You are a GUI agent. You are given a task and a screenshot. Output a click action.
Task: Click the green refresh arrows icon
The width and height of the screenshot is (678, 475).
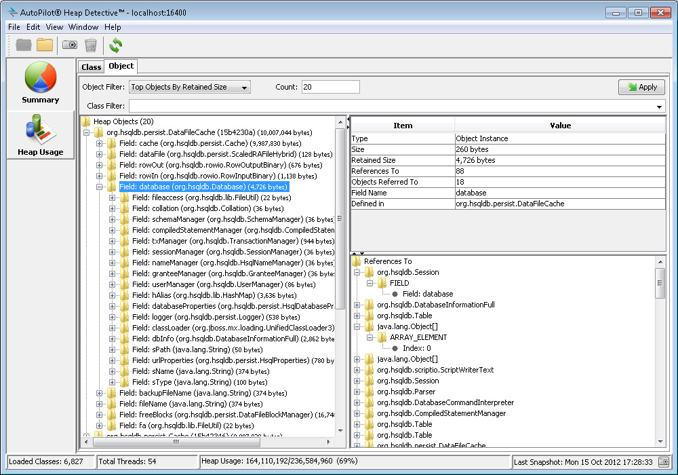pos(115,45)
